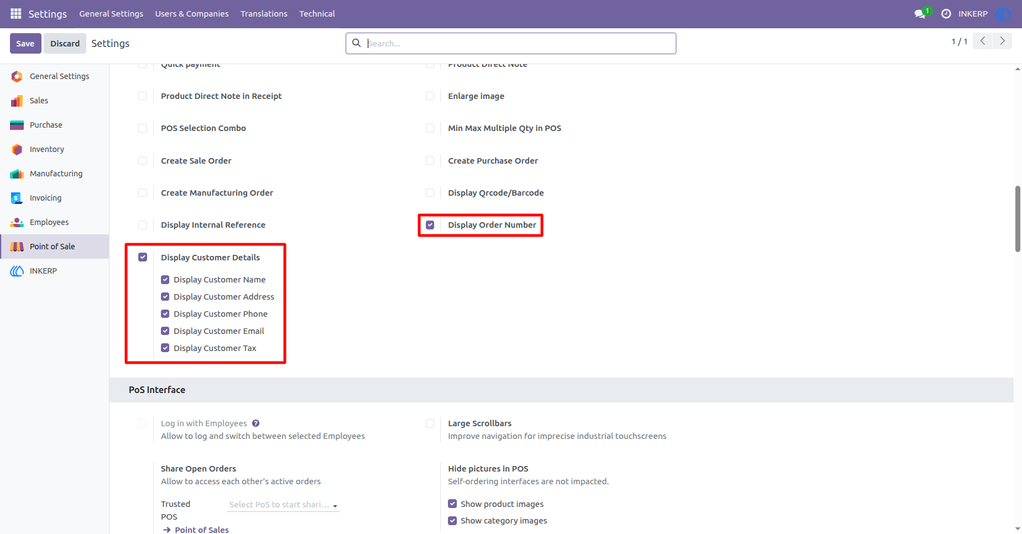
Task: Click the search magnifier icon
Action: pos(357,43)
